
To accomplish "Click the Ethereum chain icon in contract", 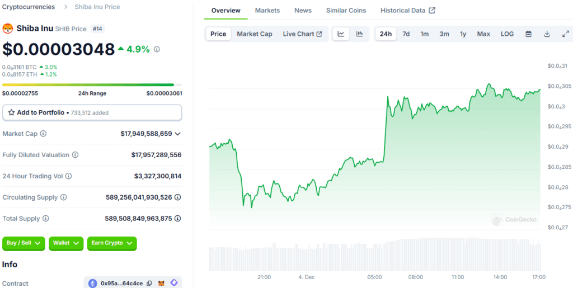I will (x=92, y=284).
